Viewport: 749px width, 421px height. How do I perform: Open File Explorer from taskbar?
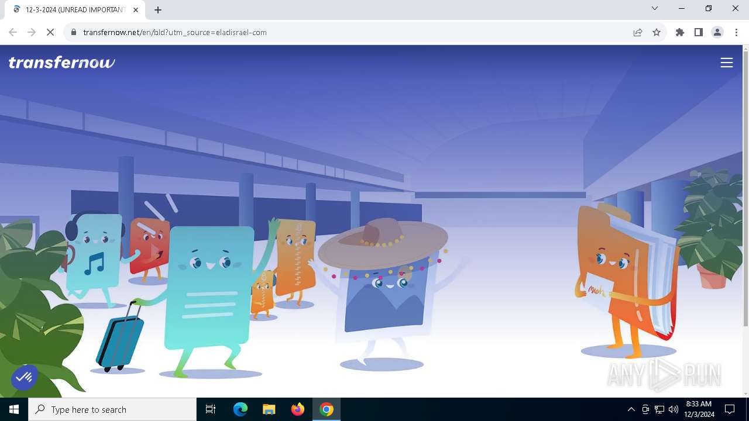269,409
